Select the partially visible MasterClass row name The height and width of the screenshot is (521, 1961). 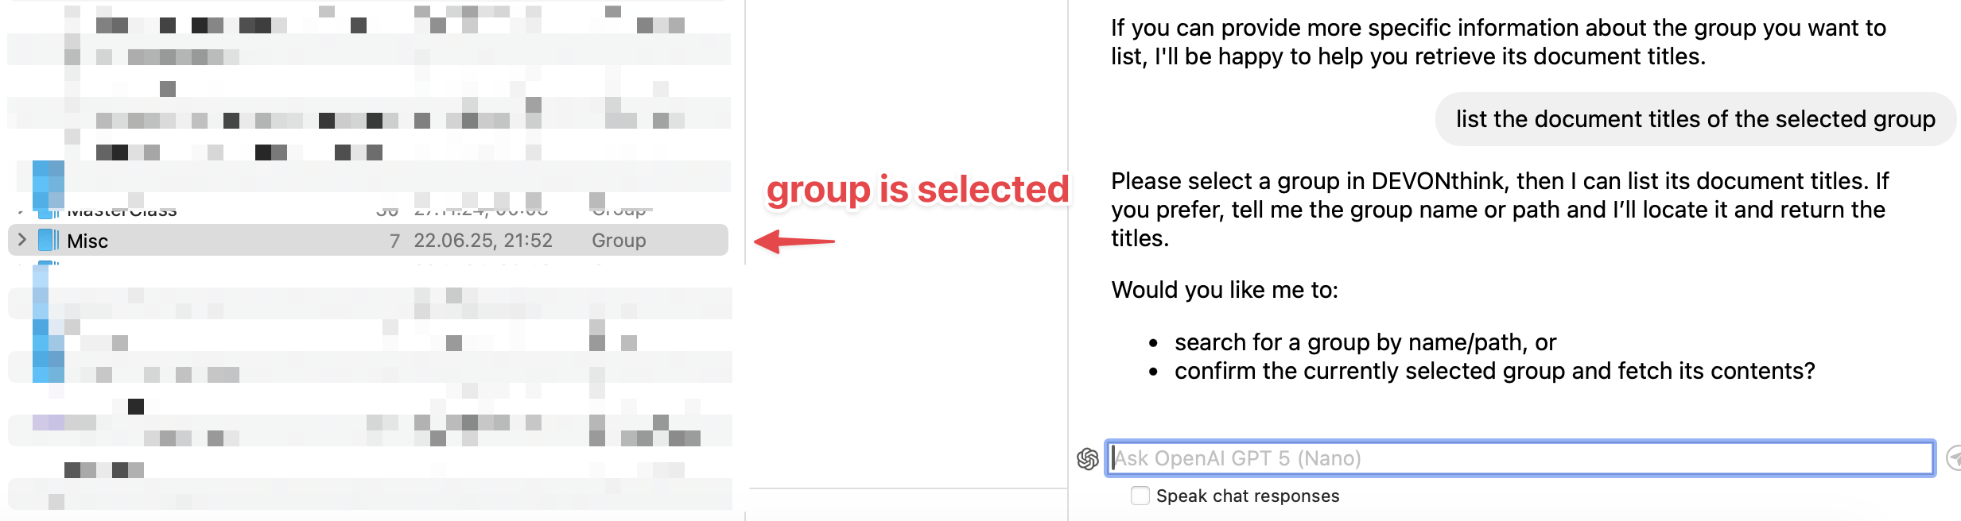tap(122, 212)
